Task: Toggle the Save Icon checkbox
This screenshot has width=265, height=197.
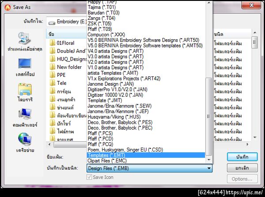Action: click(x=89, y=177)
